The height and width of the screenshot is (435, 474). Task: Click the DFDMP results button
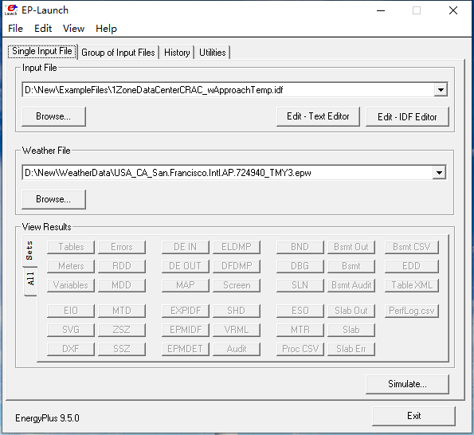237,266
